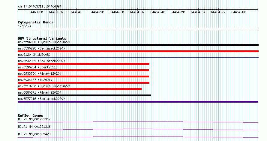Open transcript MILR1|NM_001291317 label

pyautogui.click(x=34, y=119)
